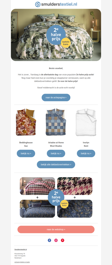Click the yellow 'laatste kans' hero badge
Image resolution: width=112 pixels, height=265 pixels.
tap(65, 43)
